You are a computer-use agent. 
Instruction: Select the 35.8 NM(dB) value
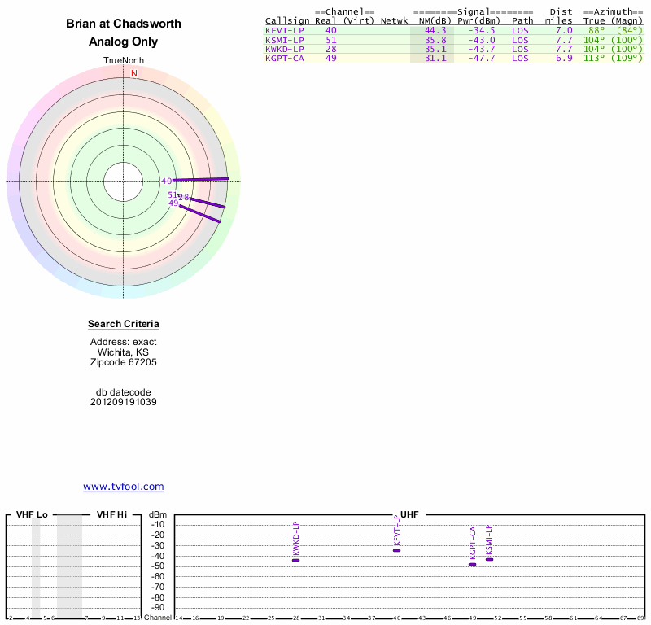click(x=435, y=40)
